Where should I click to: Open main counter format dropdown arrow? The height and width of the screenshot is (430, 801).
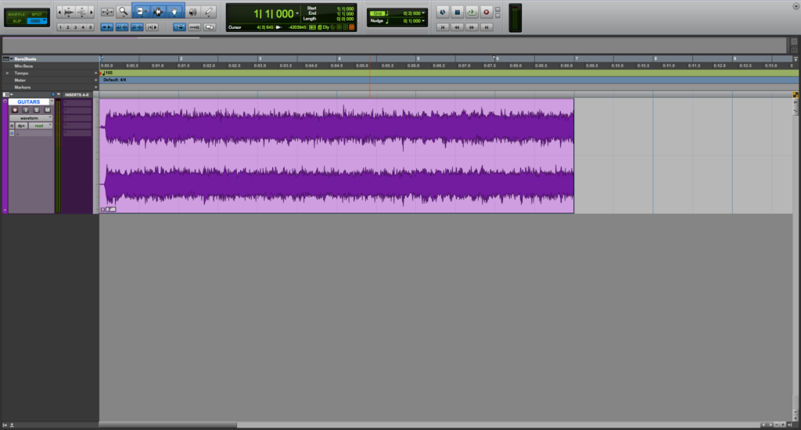pyautogui.click(x=297, y=14)
